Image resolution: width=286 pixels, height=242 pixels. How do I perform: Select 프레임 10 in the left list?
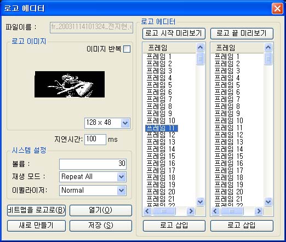161,120
